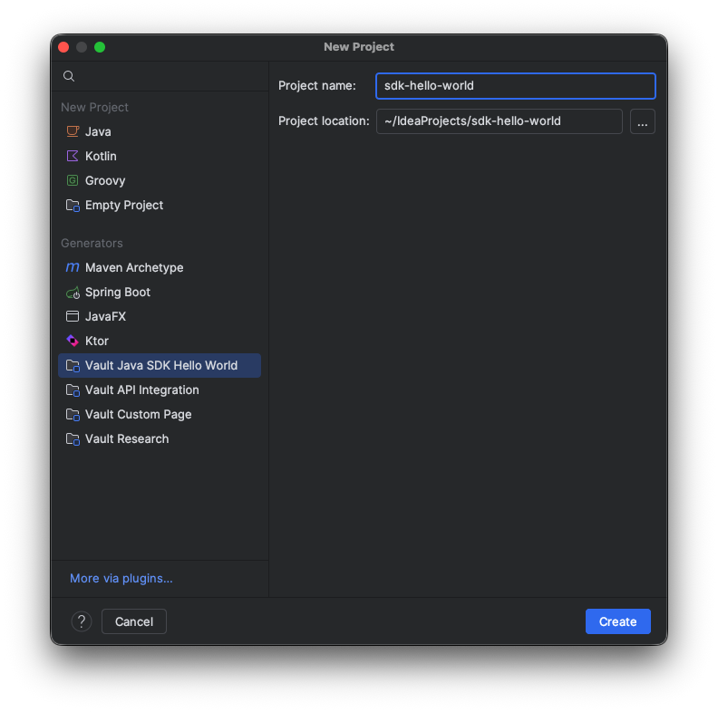
Task: Click into the generator search box
Action: pos(160,76)
